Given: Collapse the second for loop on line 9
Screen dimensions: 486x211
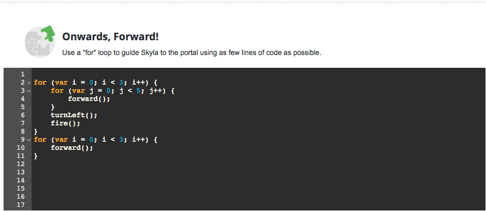Looking at the screenshot, I should coord(29,140).
